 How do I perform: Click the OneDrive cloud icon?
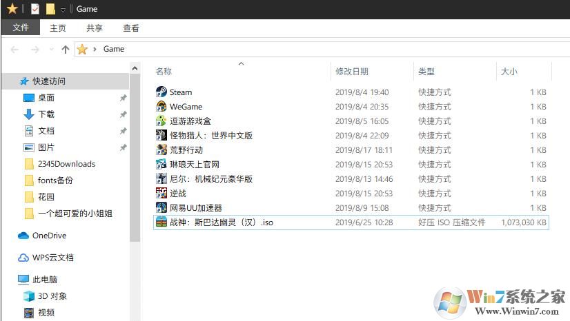coord(23,236)
